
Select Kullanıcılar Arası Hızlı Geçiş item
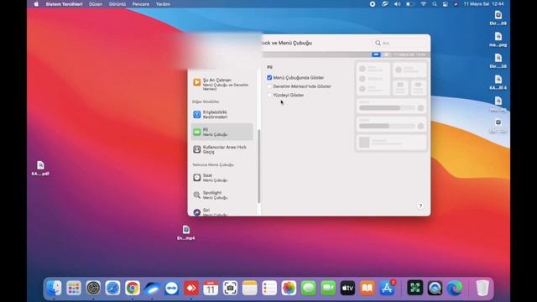pos(222,149)
